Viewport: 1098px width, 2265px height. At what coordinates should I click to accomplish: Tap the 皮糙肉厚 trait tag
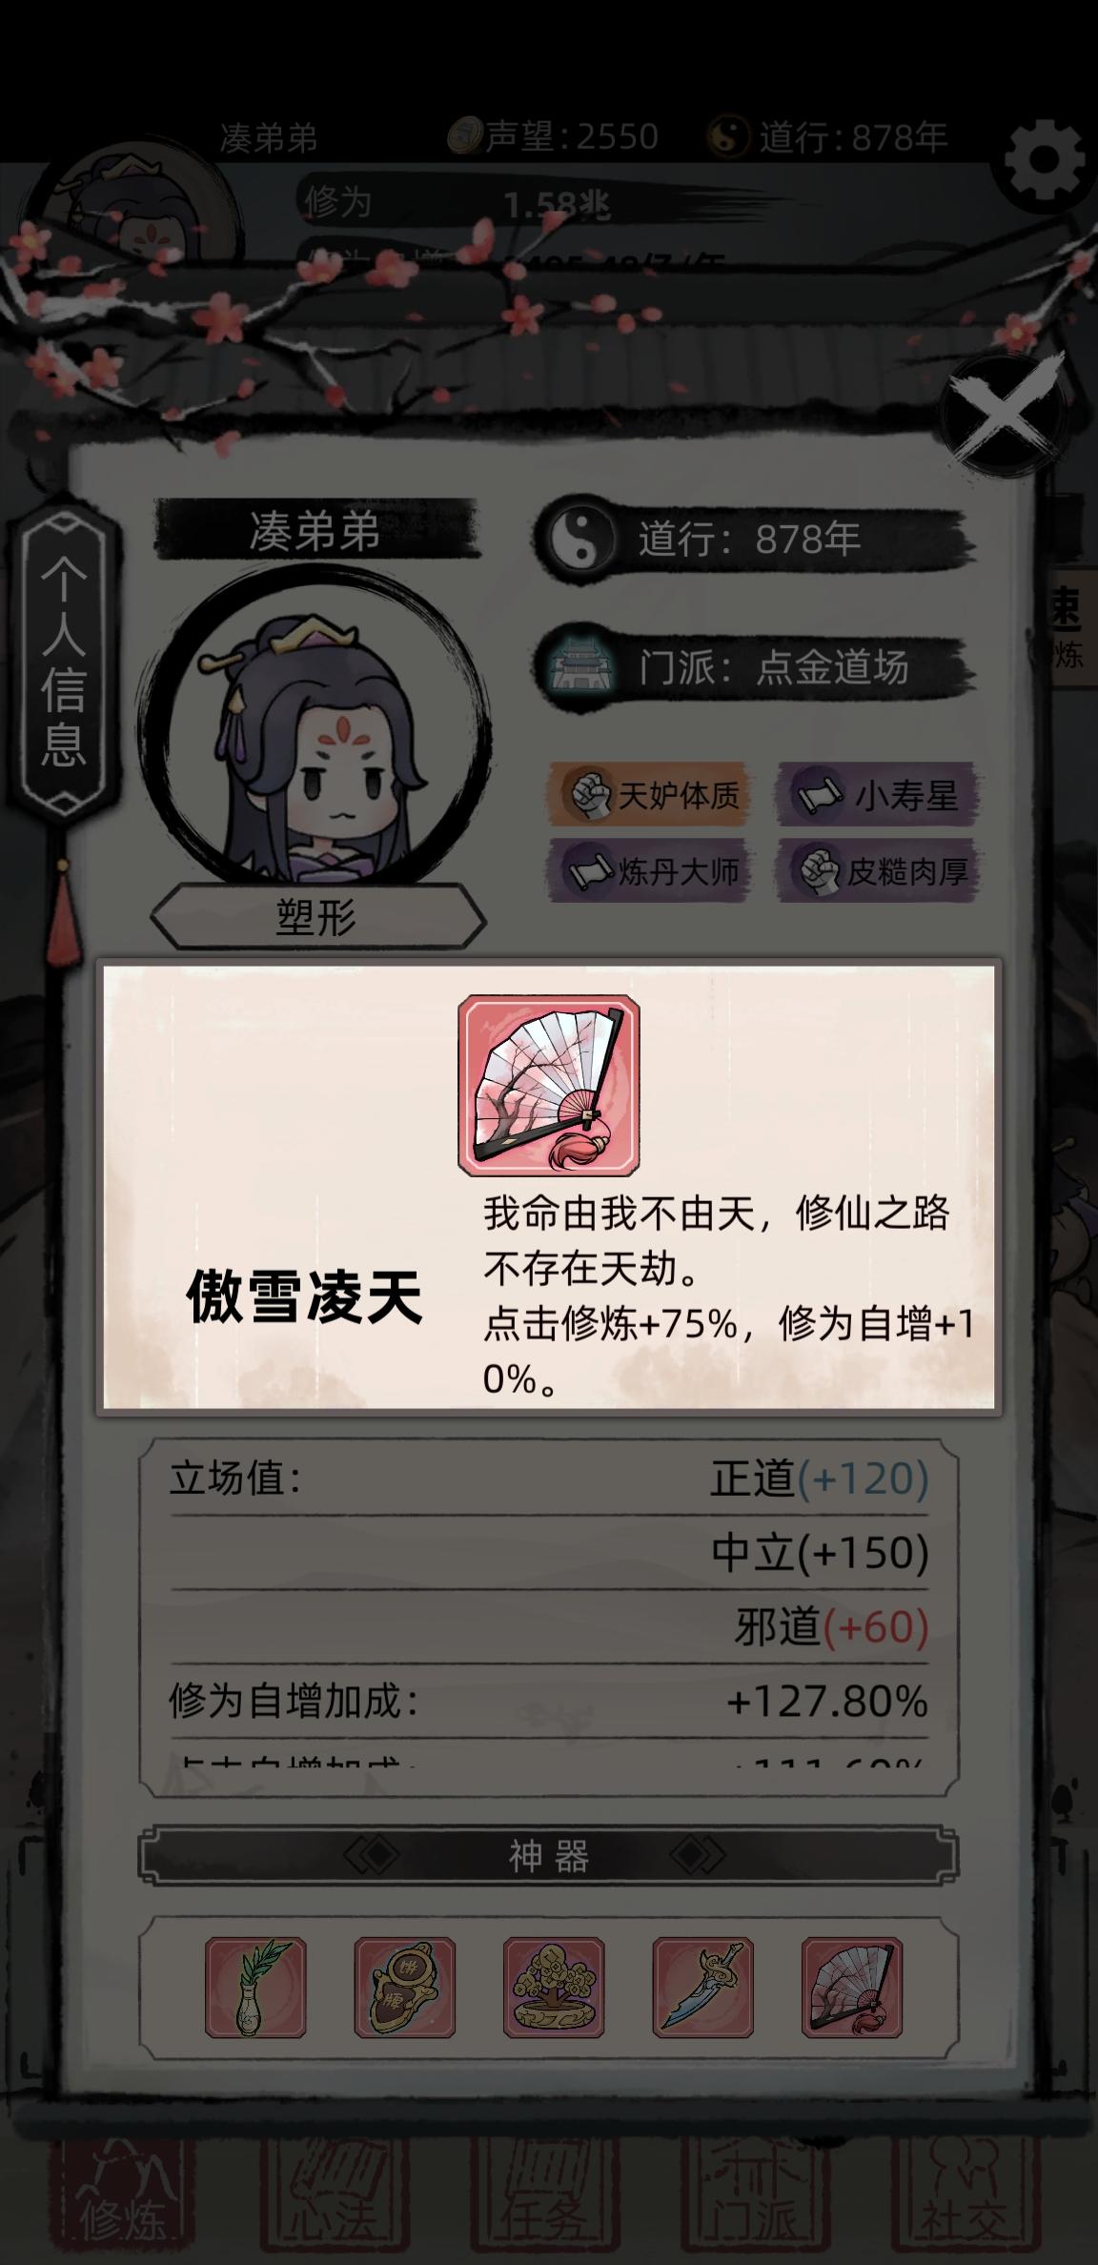tap(877, 871)
